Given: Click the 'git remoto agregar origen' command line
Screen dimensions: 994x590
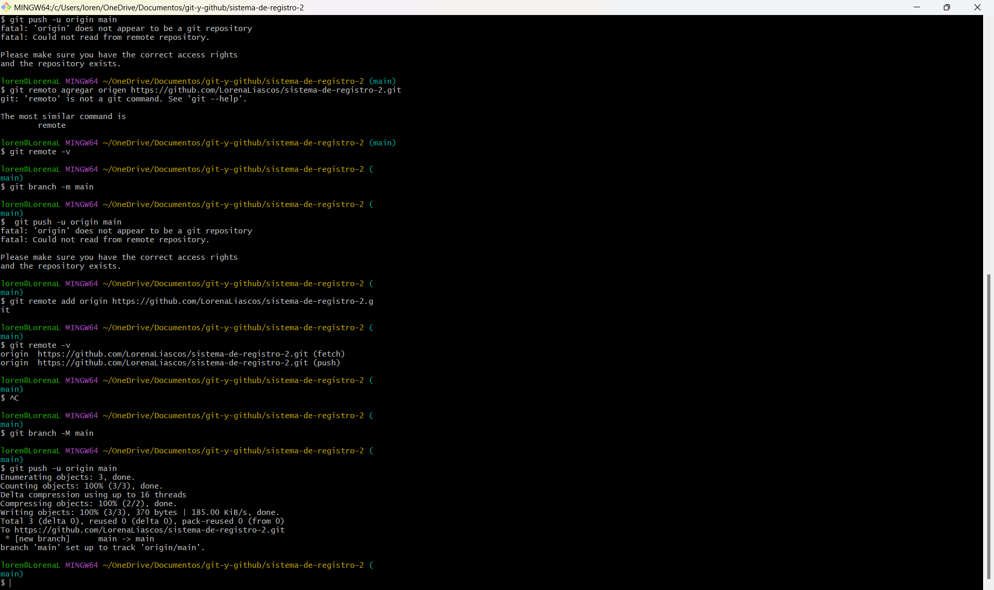Looking at the screenshot, I should tap(201, 90).
